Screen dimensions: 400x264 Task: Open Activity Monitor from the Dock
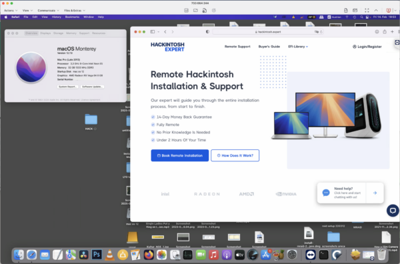188,255
